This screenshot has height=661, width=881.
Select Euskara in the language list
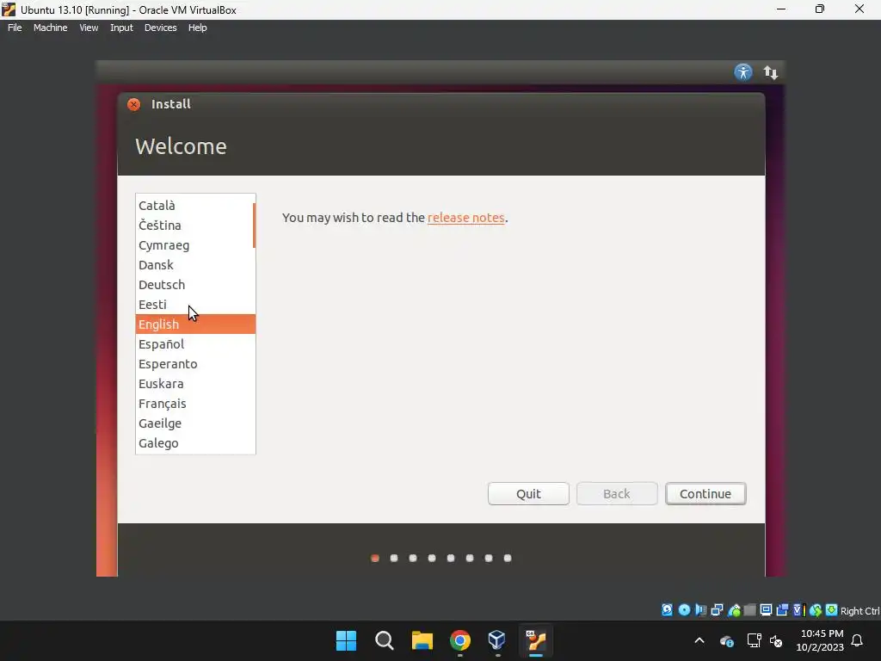click(195, 383)
